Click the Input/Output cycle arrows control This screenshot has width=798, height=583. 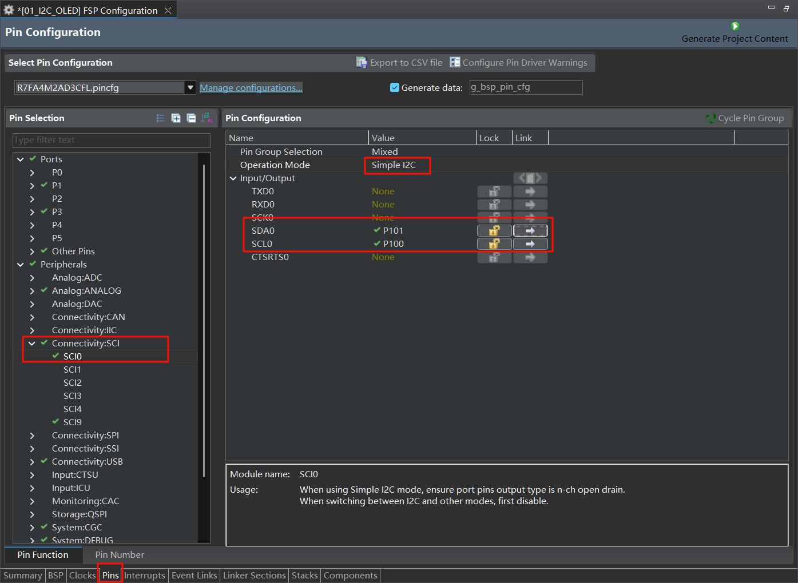coord(530,178)
